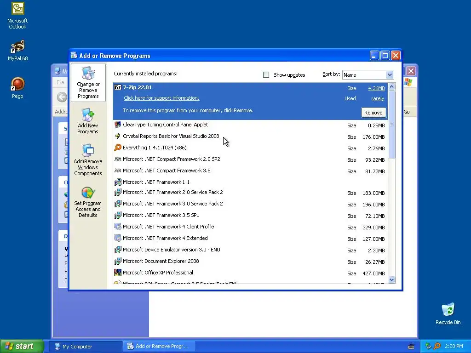Select the Pego desktop icon
The width and height of the screenshot is (471, 353).
(x=17, y=88)
